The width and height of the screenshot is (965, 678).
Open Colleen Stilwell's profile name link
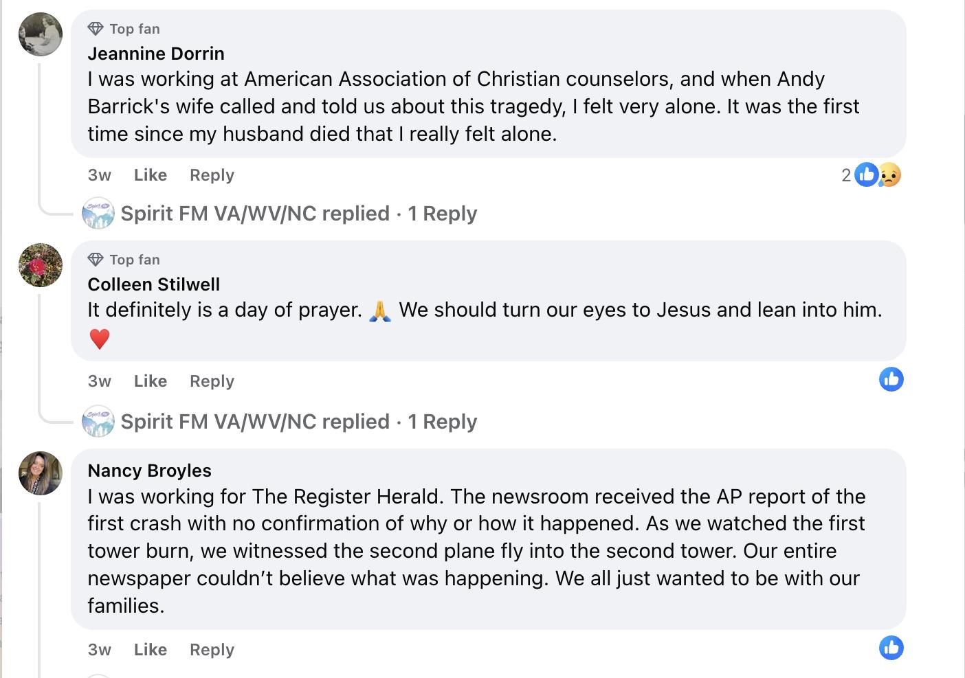pos(153,284)
